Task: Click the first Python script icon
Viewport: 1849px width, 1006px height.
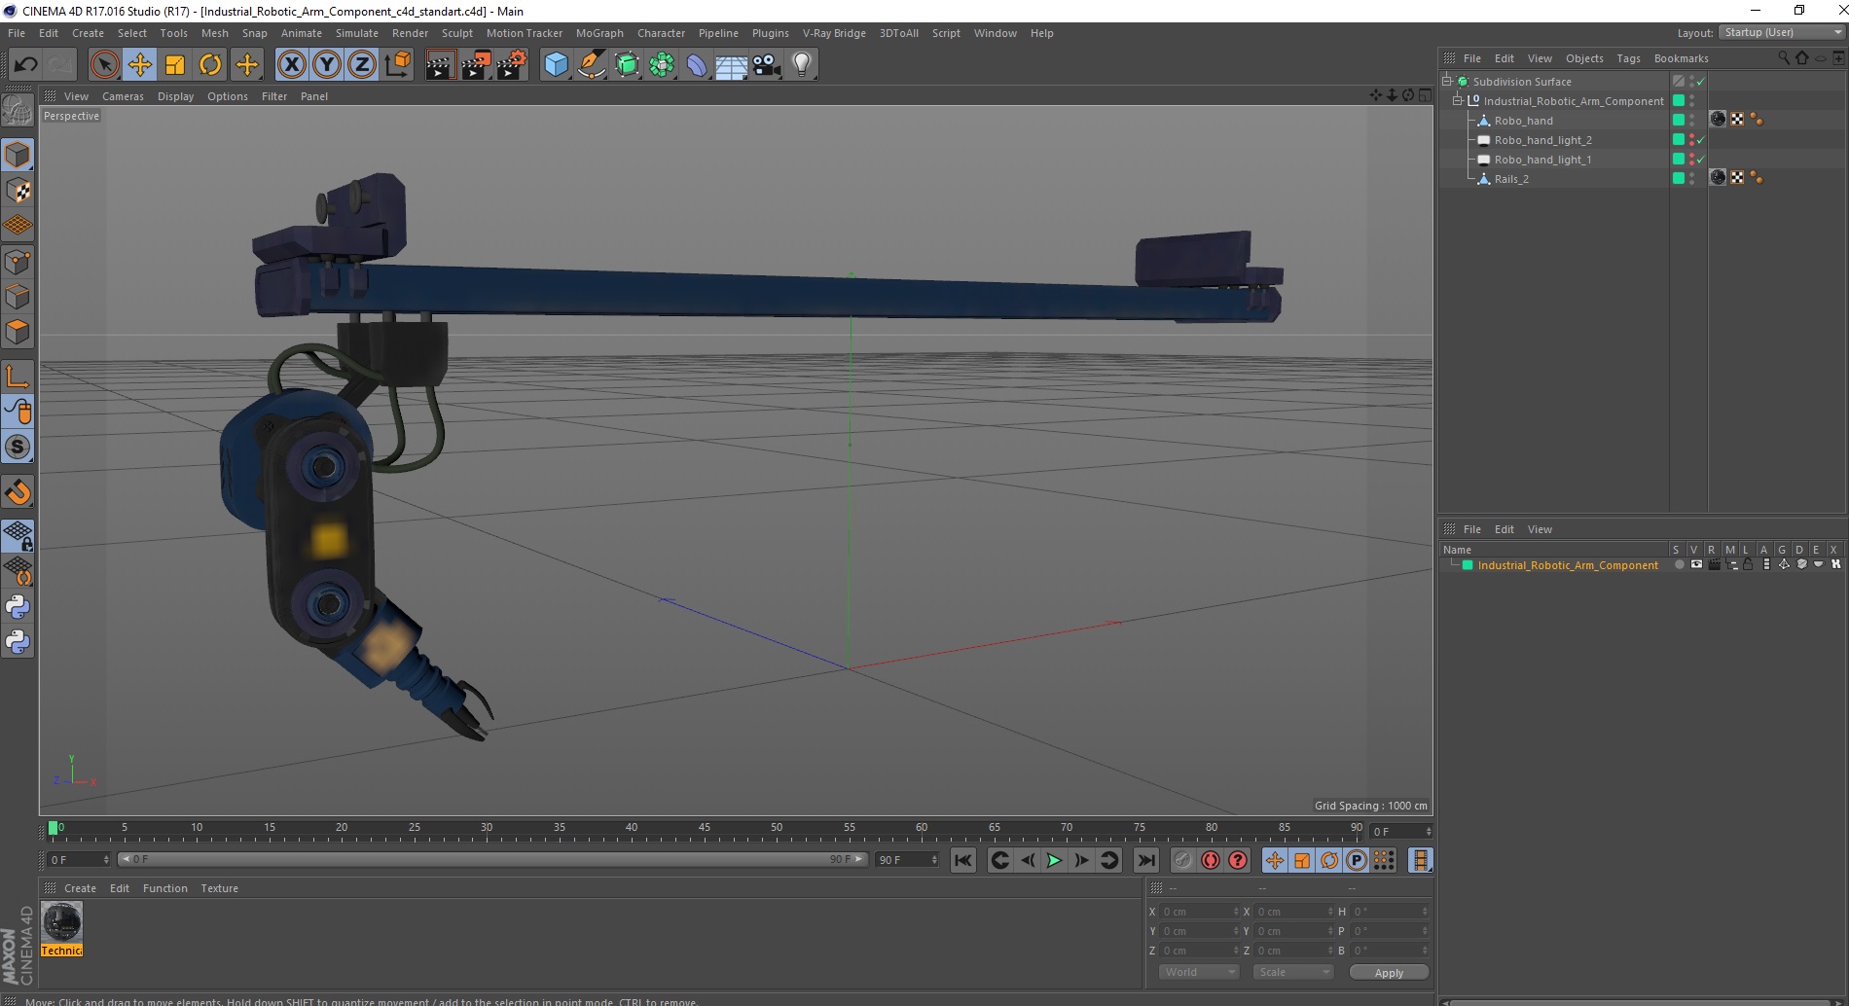Action: 18,607
